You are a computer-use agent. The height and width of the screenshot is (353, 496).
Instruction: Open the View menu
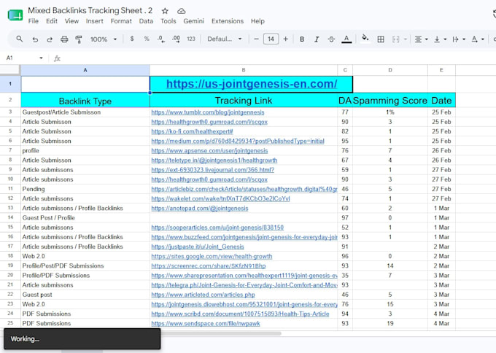[71, 21]
